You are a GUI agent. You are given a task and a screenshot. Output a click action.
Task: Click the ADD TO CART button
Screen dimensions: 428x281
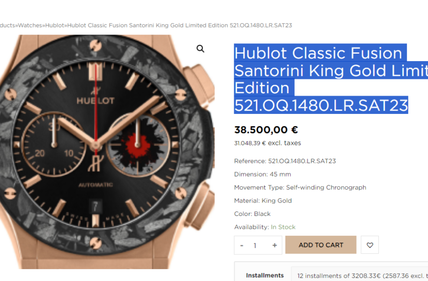tap(321, 245)
